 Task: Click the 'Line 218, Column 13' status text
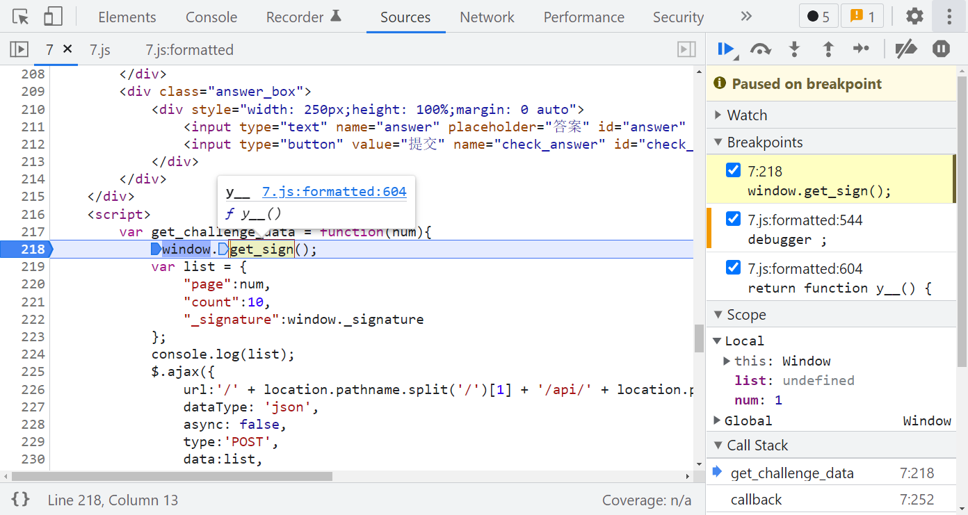[x=113, y=500]
